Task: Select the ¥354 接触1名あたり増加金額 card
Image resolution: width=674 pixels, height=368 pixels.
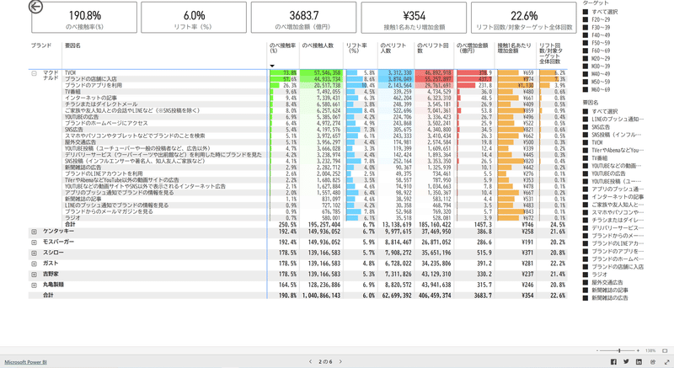Action: (414, 17)
